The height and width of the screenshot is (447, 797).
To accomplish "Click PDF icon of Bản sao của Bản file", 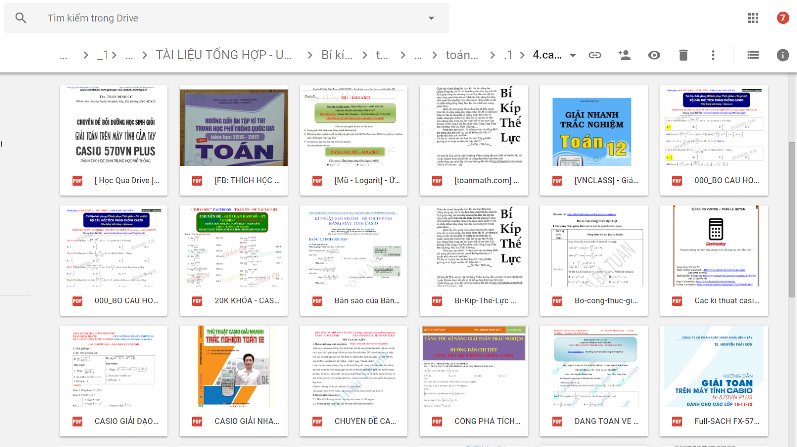I will tap(317, 301).
